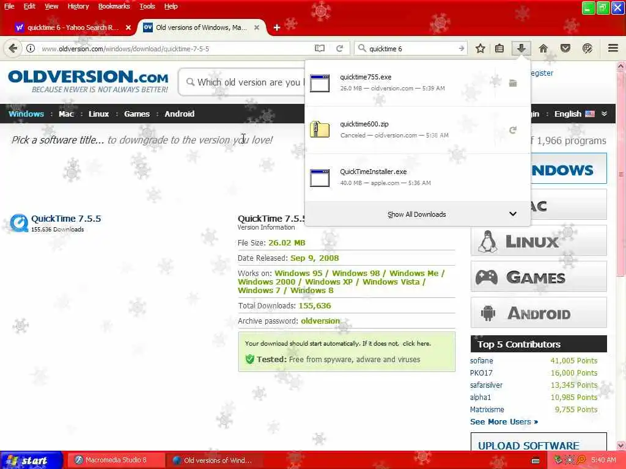Open the Edit menu
Image resolution: width=626 pixels, height=469 pixels.
coord(29,6)
